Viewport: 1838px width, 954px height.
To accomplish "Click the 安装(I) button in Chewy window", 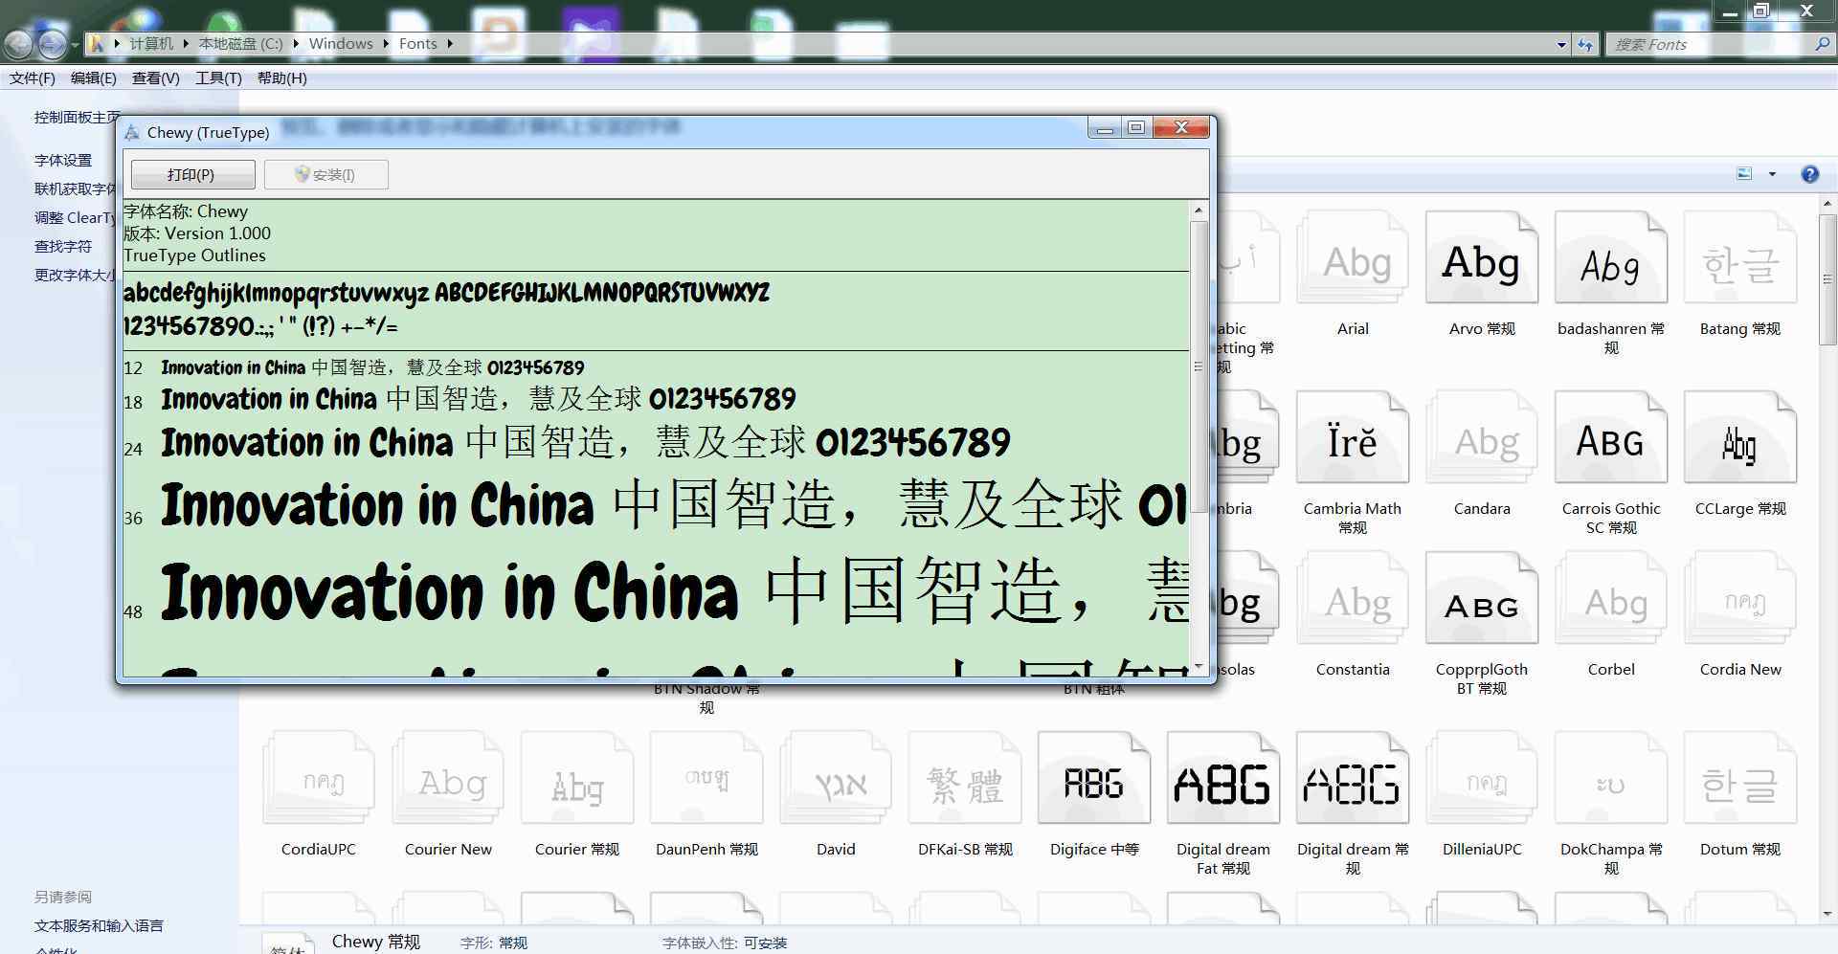I will click(x=325, y=174).
